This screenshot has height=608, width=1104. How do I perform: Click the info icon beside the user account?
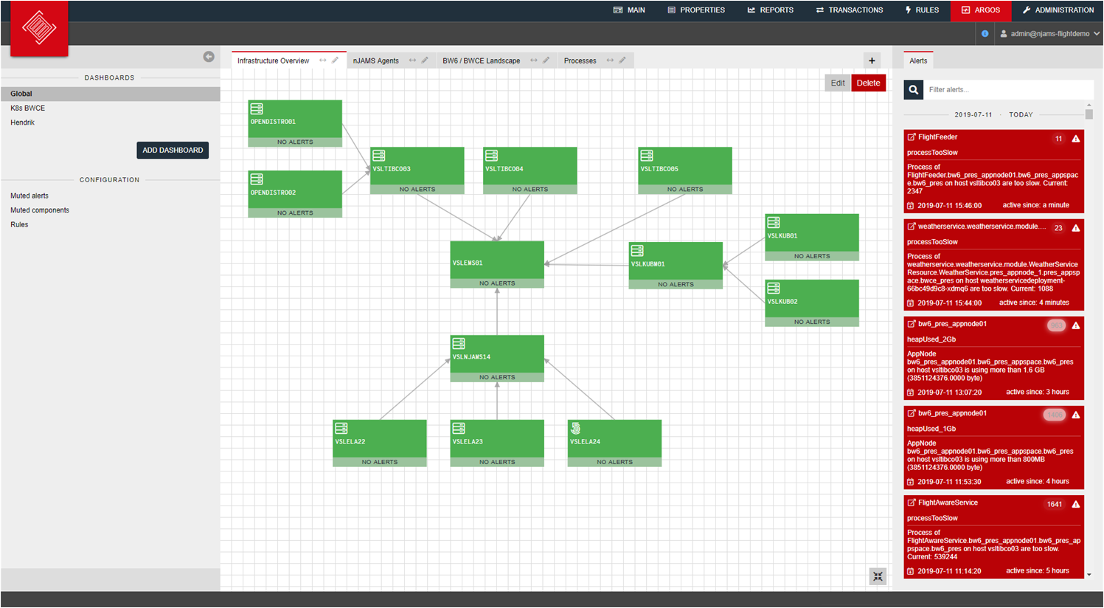pos(985,34)
